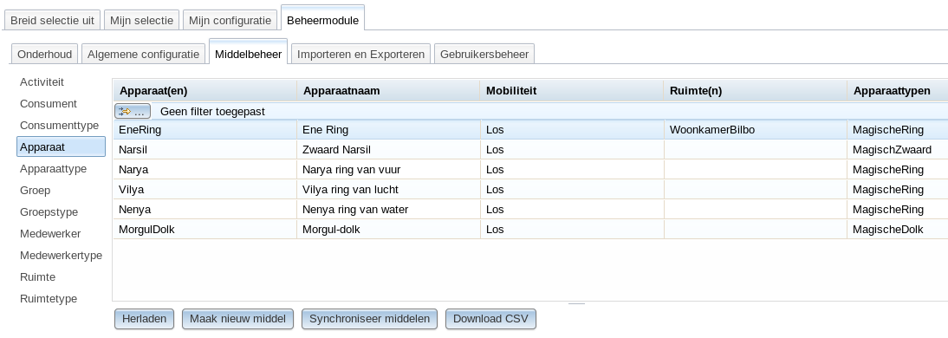This screenshot has width=948, height=338.
Task: Click 'Nenya ring van water' cell
Action: tap(389, 209)
